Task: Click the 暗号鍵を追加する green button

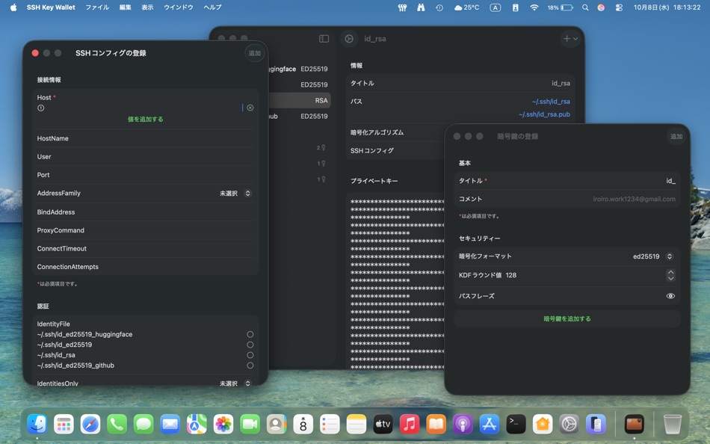Action: click(x=567, y=318)
